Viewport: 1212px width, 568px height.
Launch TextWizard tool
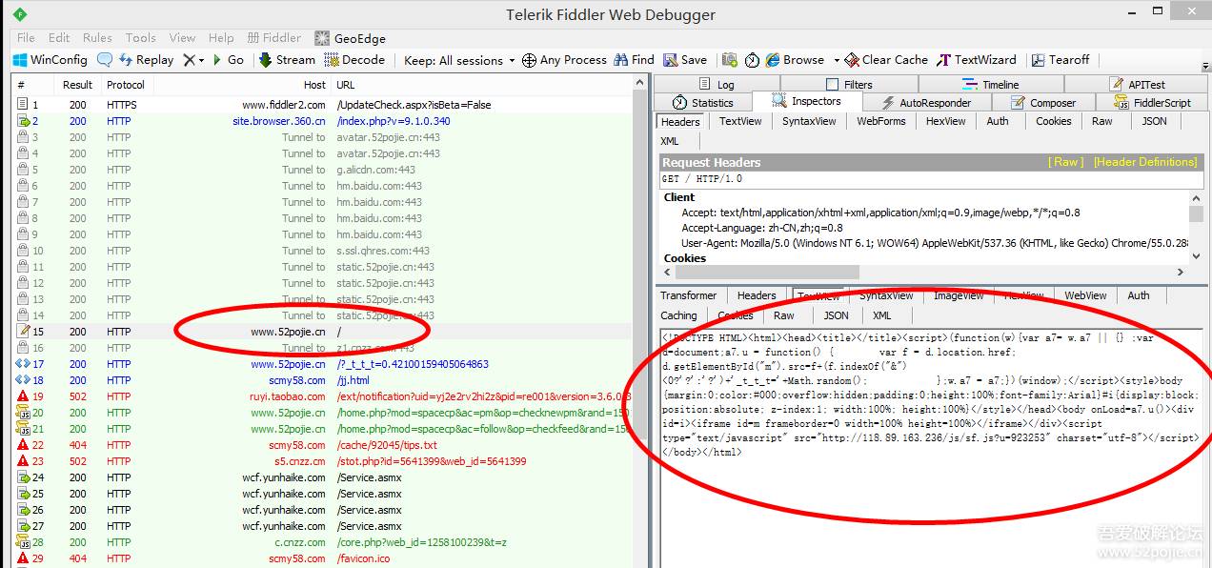coord(977,59)
